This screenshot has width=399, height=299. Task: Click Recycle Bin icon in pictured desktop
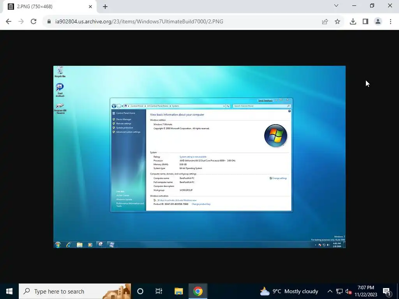pyautogui.click(x=60, y=72)
